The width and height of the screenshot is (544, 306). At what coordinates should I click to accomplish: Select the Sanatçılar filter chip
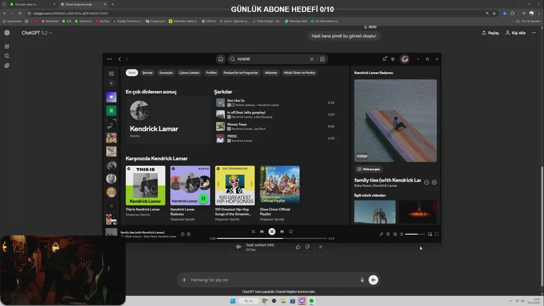coord(166,73)
